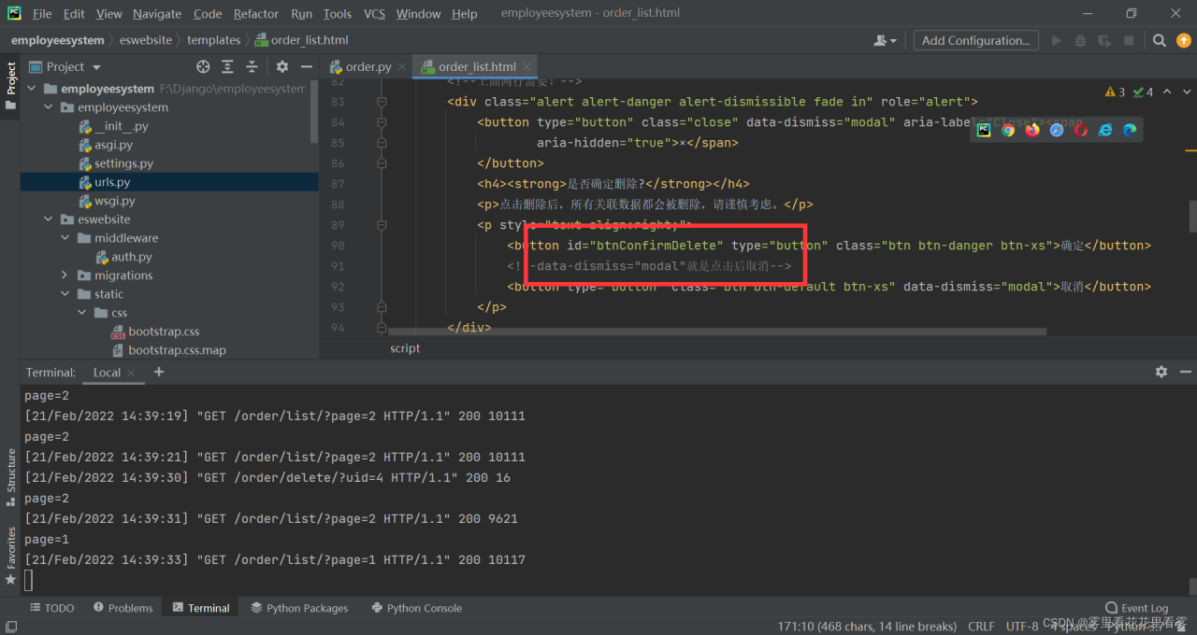Jump to previous highlighted error arrow
Screen dimensions: 1197x635
[x=1167, y=92]
